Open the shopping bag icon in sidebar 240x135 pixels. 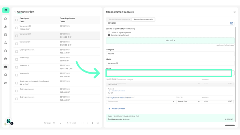click(6, 51)
